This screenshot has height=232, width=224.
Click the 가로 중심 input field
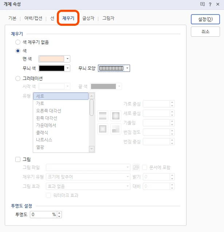point(156,104)
